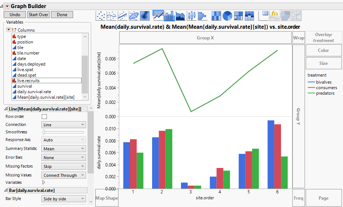
Task: Select the Bar chart element icon
Action: 169,16
